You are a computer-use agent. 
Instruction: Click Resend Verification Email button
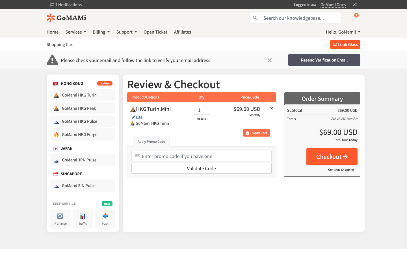pos(324,60)
